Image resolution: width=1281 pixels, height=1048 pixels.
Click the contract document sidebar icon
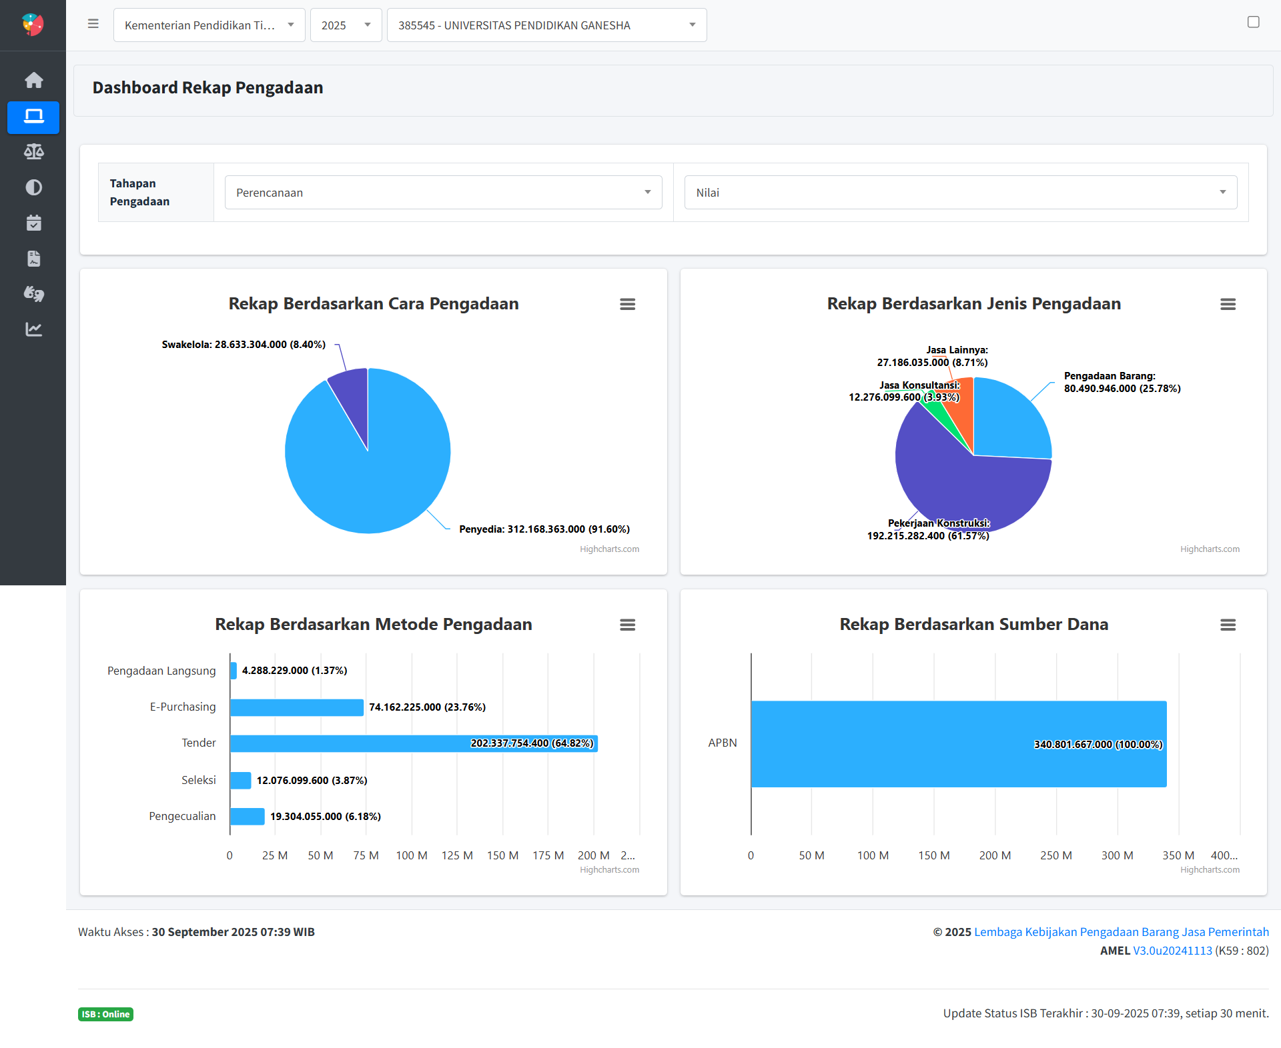[33, 259]
